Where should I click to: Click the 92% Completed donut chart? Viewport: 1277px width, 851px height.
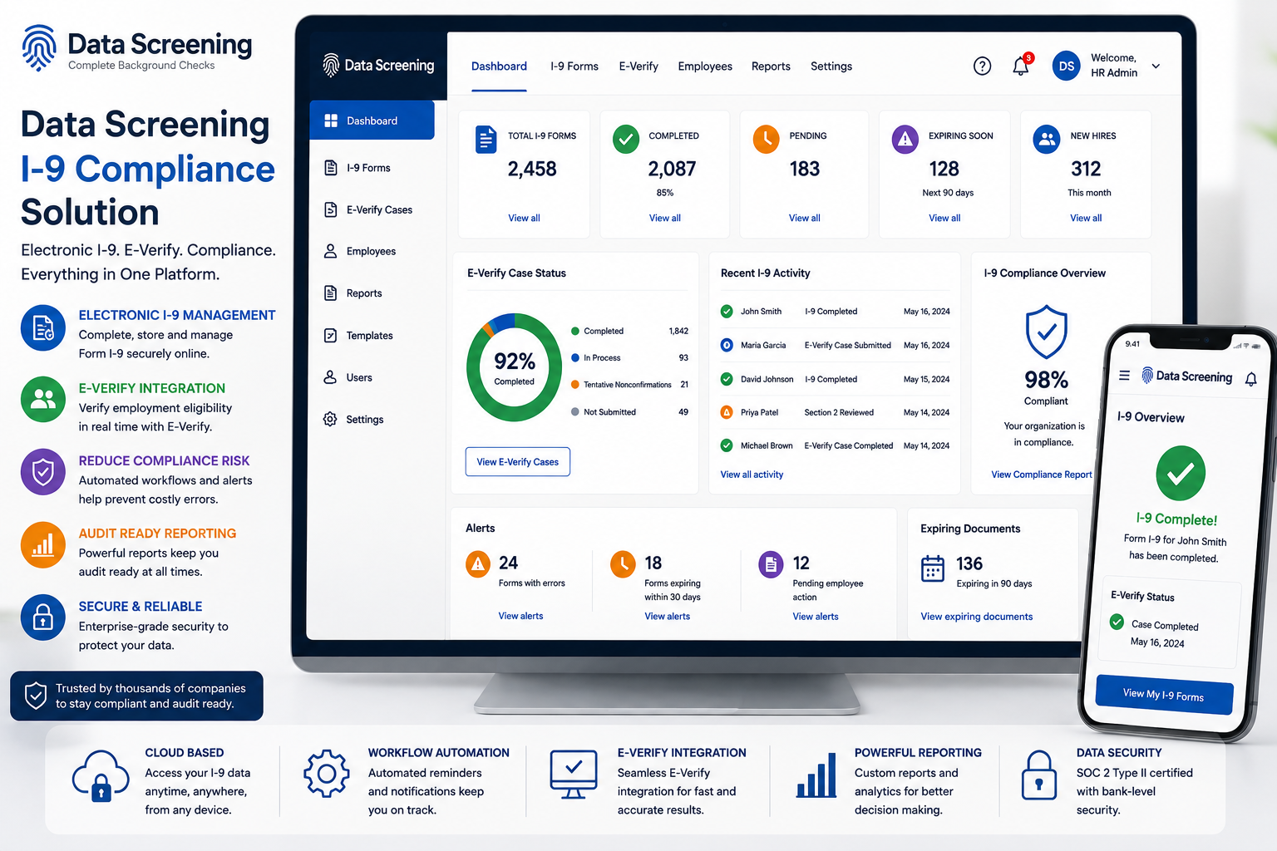[515, 367]
